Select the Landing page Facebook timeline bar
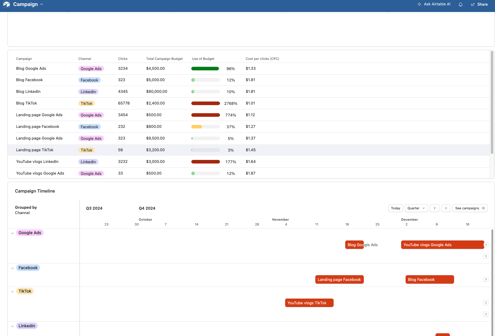The image size is (495, 336). [339, 279]
